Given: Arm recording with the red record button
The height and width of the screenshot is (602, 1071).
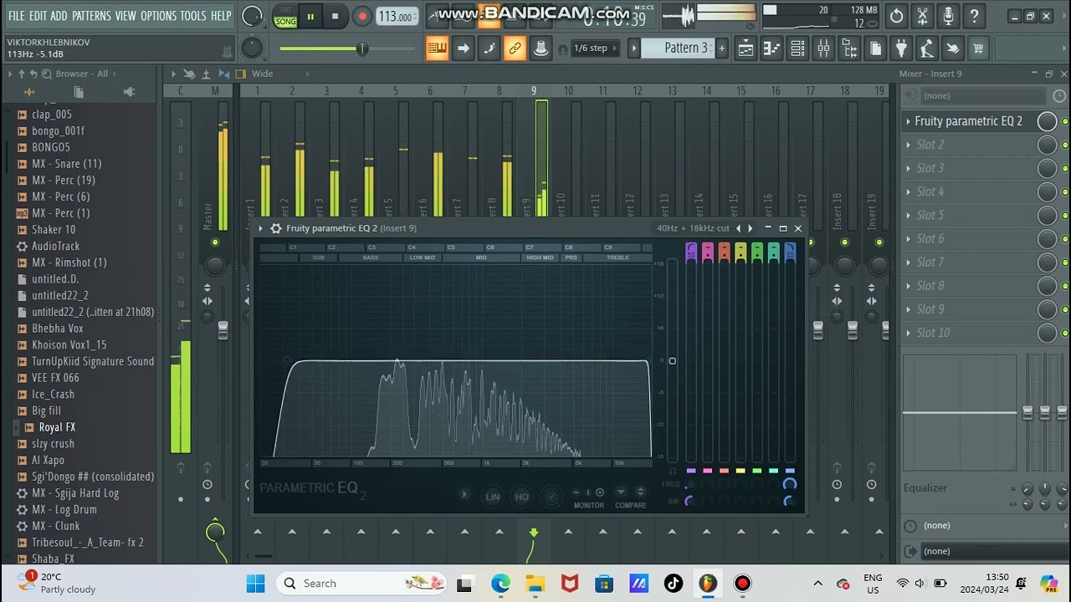Looking at the screenshot, I should pos(362,16).
